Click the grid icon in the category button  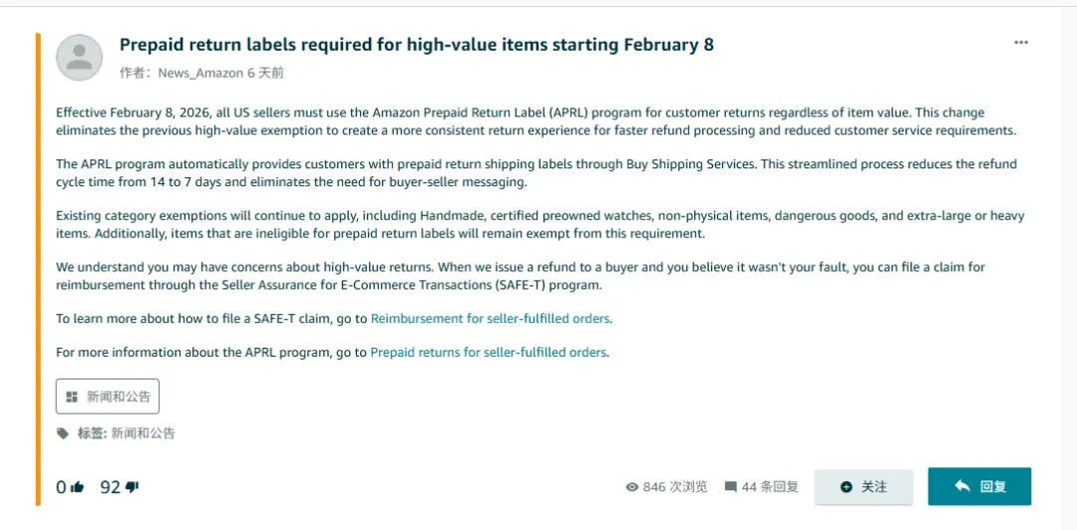coord(72,397)
